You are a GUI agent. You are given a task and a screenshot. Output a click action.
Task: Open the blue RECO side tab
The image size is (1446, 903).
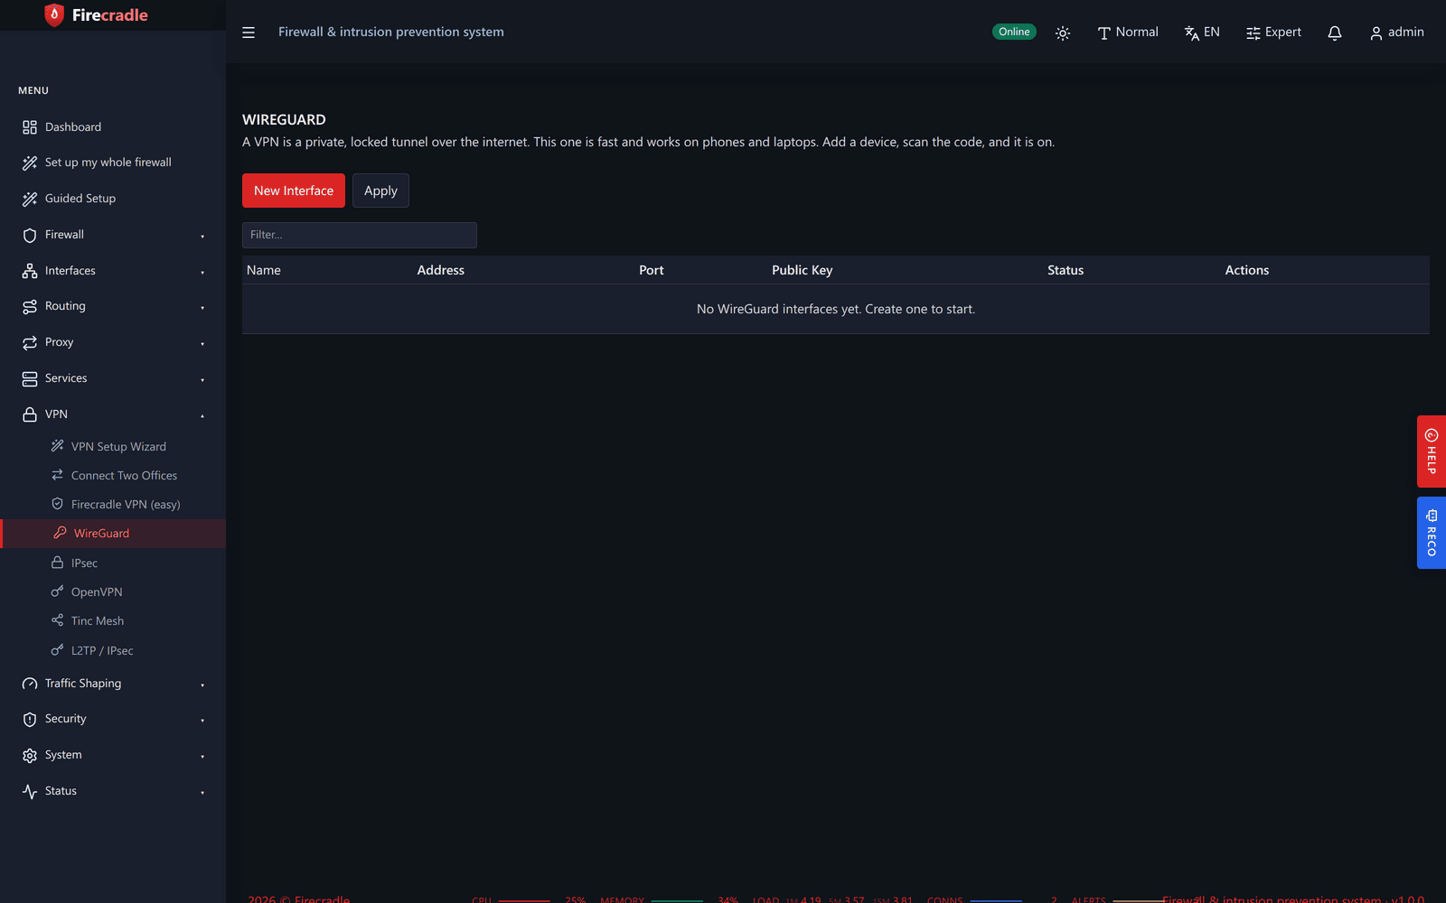click(1432, 533)
